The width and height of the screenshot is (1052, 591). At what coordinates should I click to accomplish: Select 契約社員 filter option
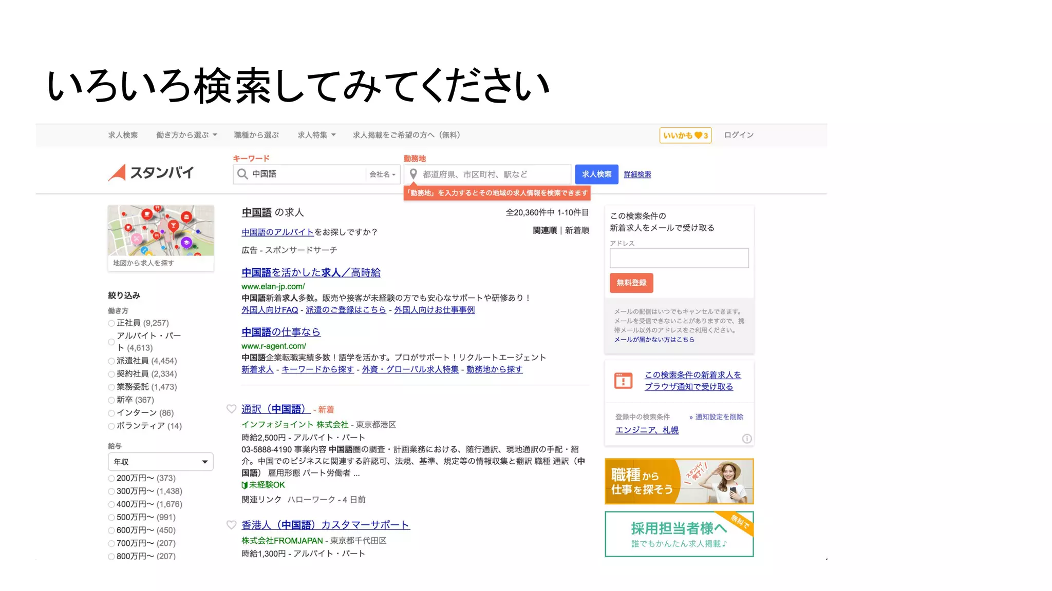click(x=111, y=374)
